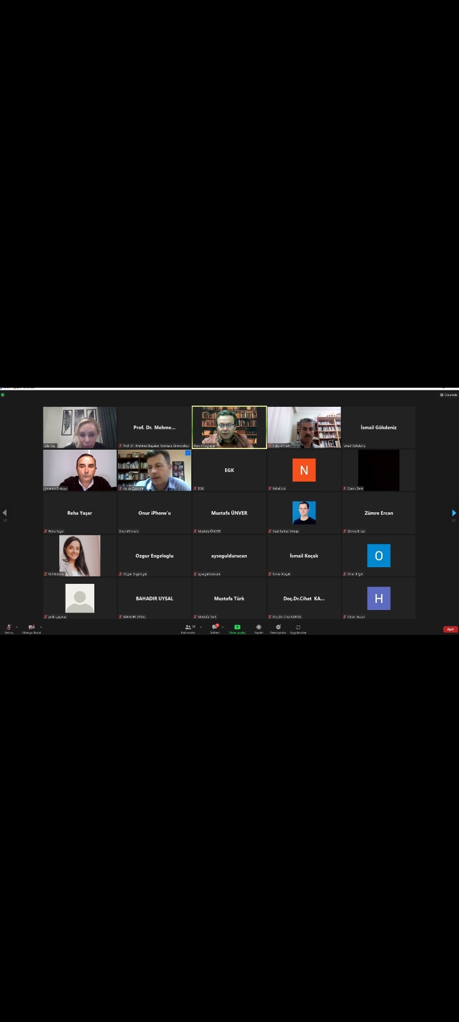
Task: Click the green encryption shield icon
Action: point(3,395)
